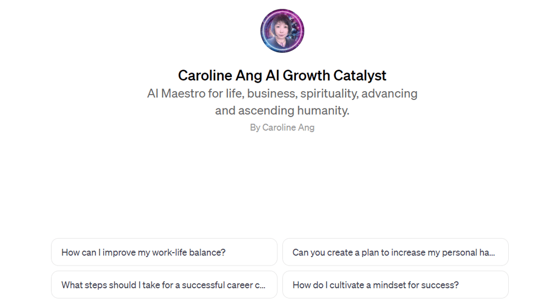Select the successful career steps prompt

[x=164, y=284]
